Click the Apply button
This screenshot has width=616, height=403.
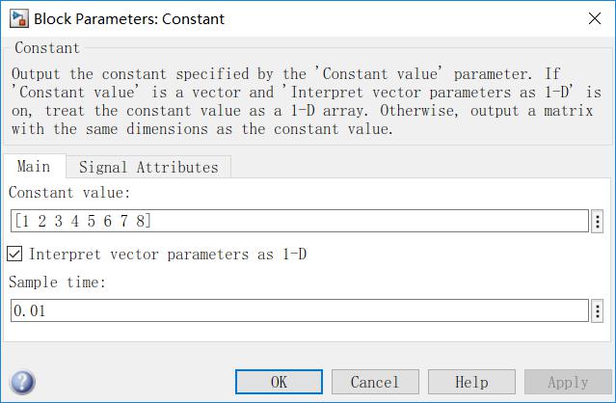(x=568, y=382)
